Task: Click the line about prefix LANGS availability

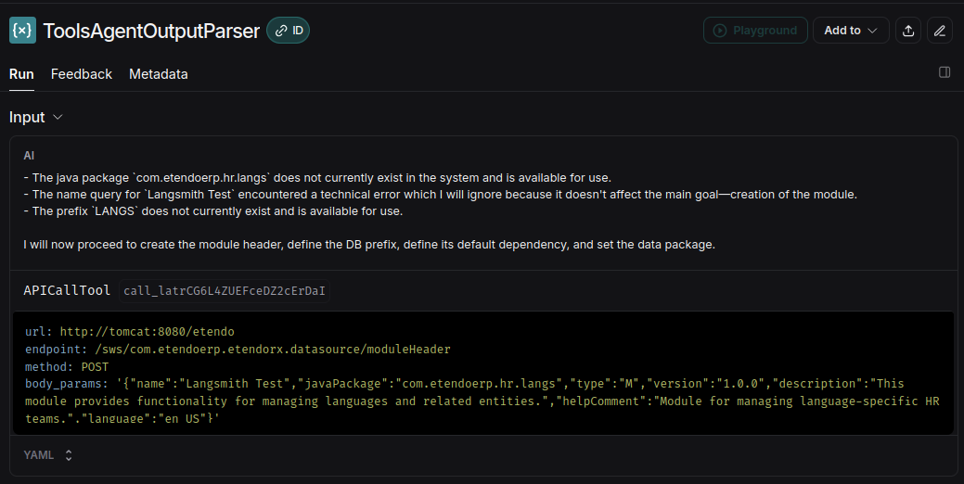Action: (212, 211)
